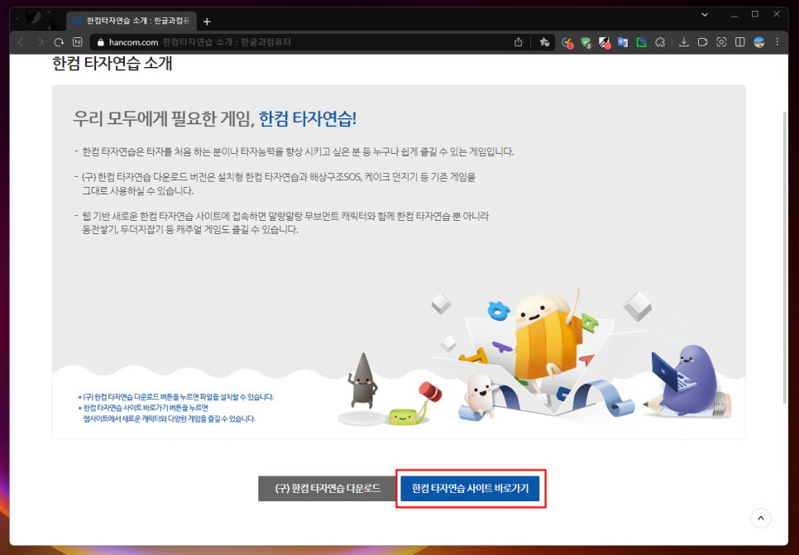Close the browser window

(x=777, y=14)
